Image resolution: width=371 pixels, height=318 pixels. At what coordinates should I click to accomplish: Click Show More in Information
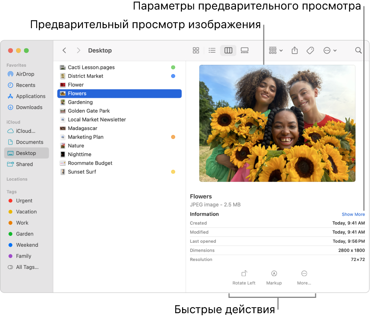point(353,214)
